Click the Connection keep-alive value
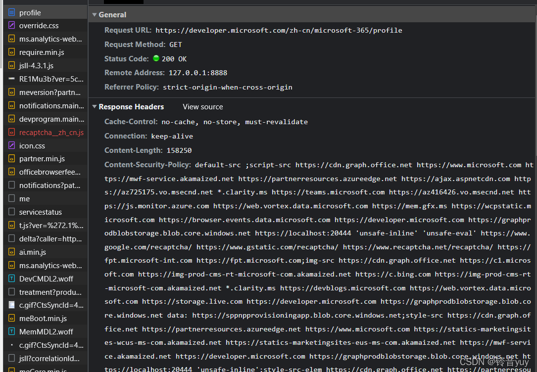Viewport: 537px width, 372px height. (x=172, y=136)
